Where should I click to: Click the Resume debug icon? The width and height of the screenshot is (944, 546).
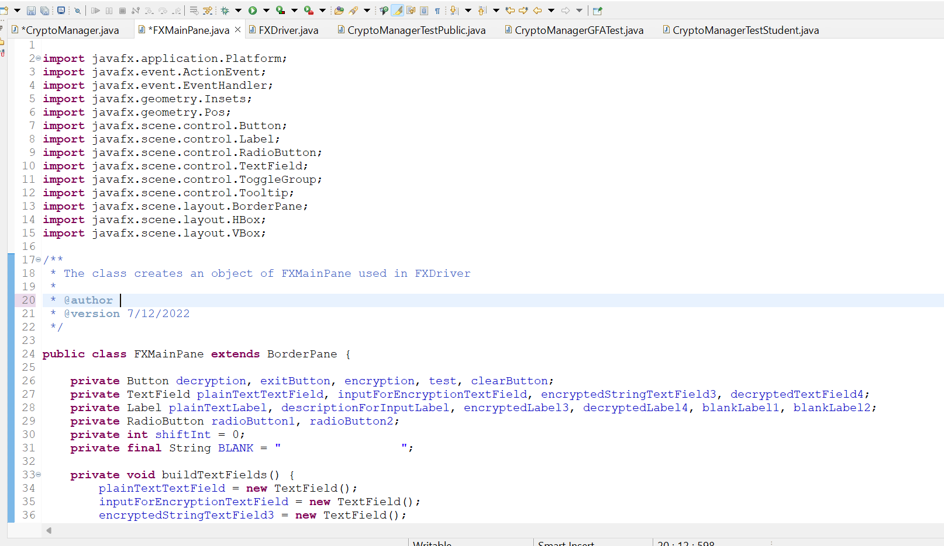pyautogui.click(x=95, y=11)
